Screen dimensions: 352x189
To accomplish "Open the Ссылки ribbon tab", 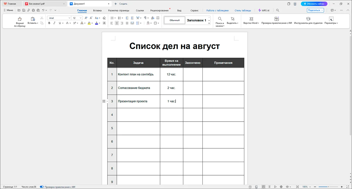I will (140, 10).
